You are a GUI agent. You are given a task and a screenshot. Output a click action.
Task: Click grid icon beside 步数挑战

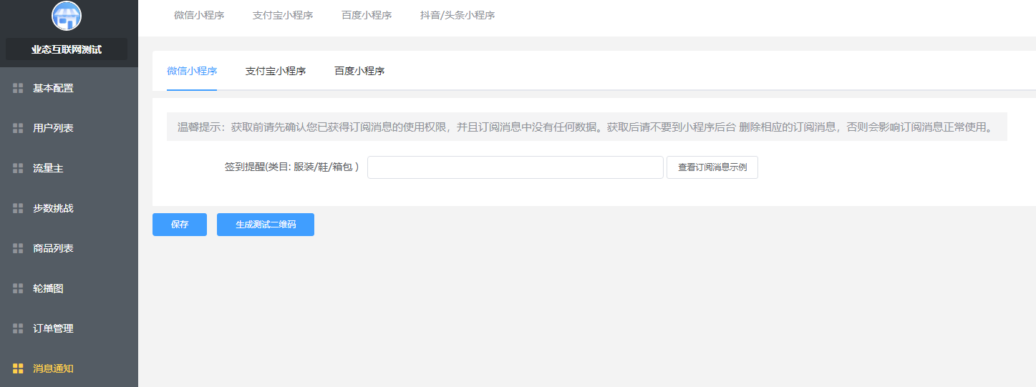point(19,209)
